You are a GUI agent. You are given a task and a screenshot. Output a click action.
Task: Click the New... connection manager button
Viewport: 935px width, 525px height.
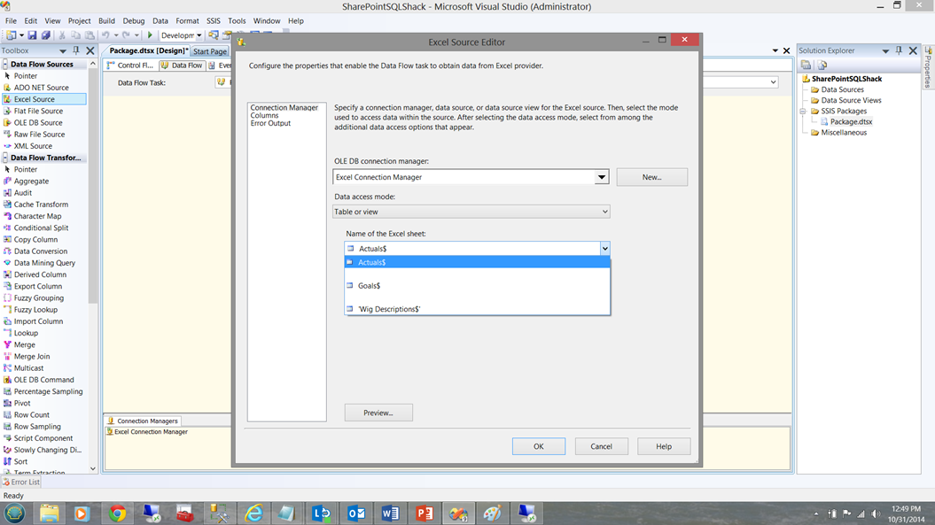651,177
